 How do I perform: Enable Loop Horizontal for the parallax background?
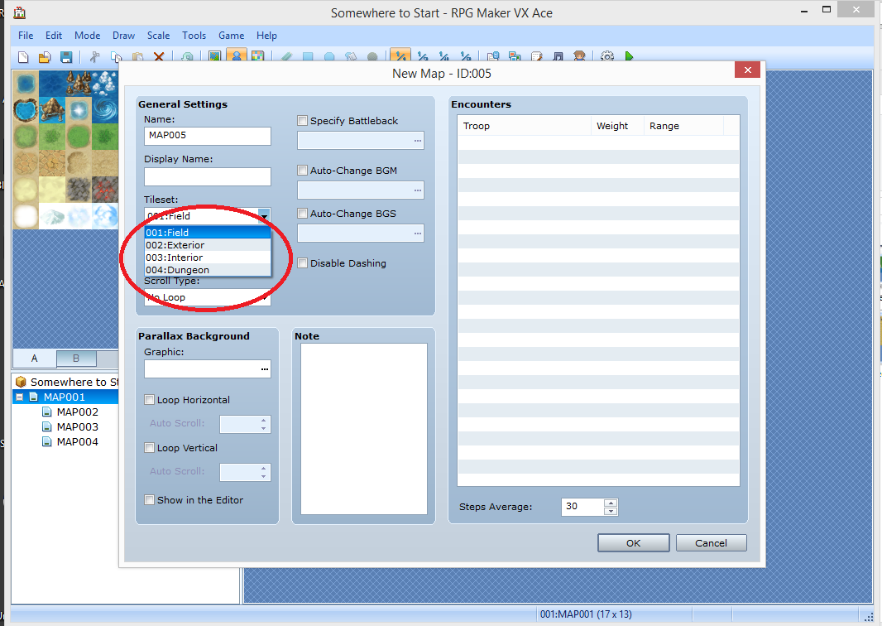[x=150, y=400]
